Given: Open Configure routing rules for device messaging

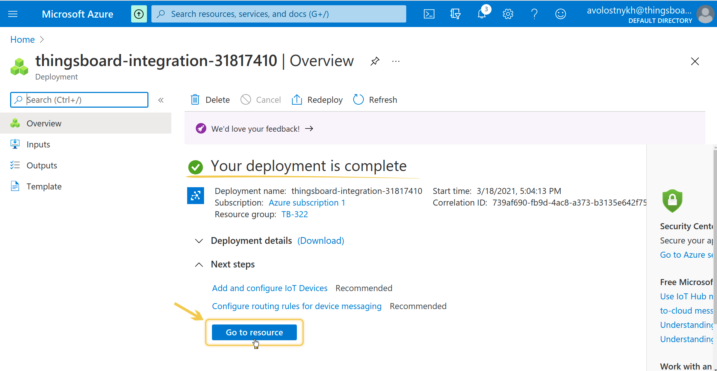Looking at the screenshot, I should [297, 306].
